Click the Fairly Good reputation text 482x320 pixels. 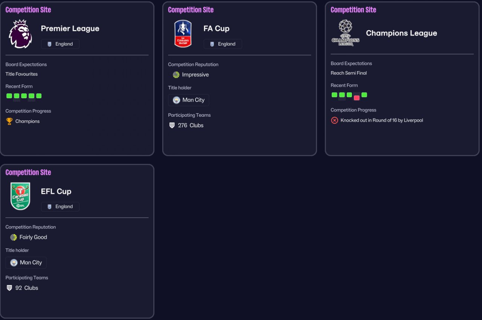click(33, 237)
